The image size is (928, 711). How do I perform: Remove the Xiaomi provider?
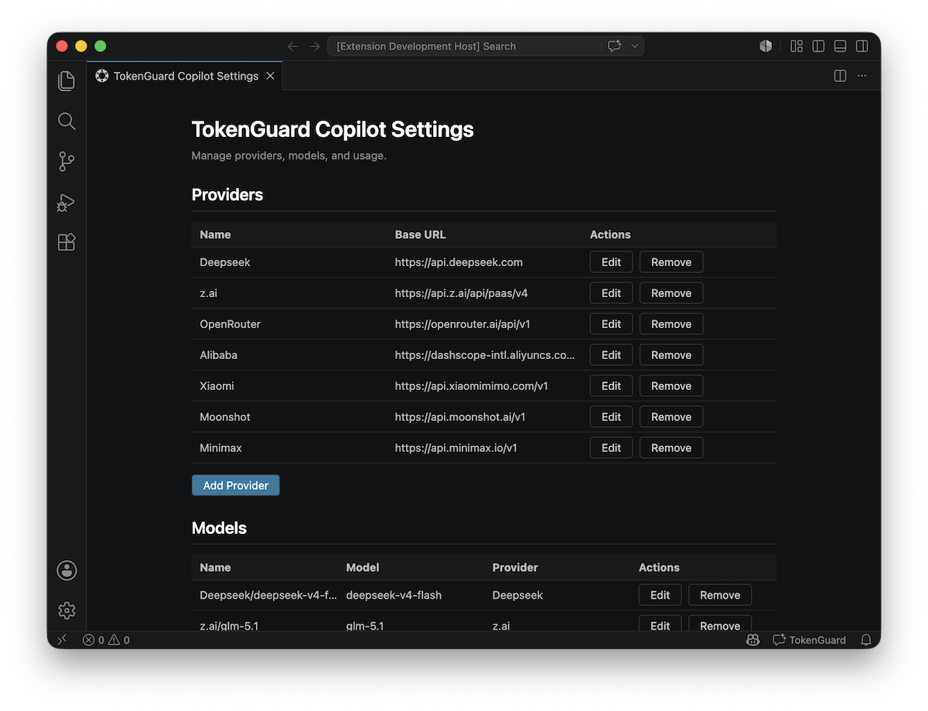pyautogui.click(x=671, y=386)
